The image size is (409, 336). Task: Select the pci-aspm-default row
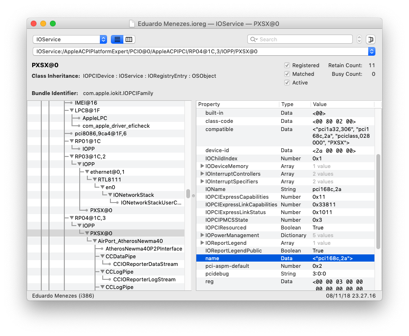285,266
